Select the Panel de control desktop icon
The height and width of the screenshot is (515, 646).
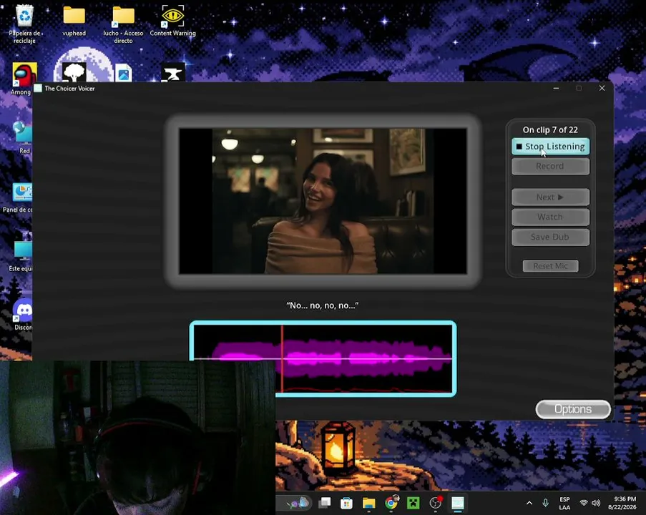pyautogui.click(x=17, y=197)
